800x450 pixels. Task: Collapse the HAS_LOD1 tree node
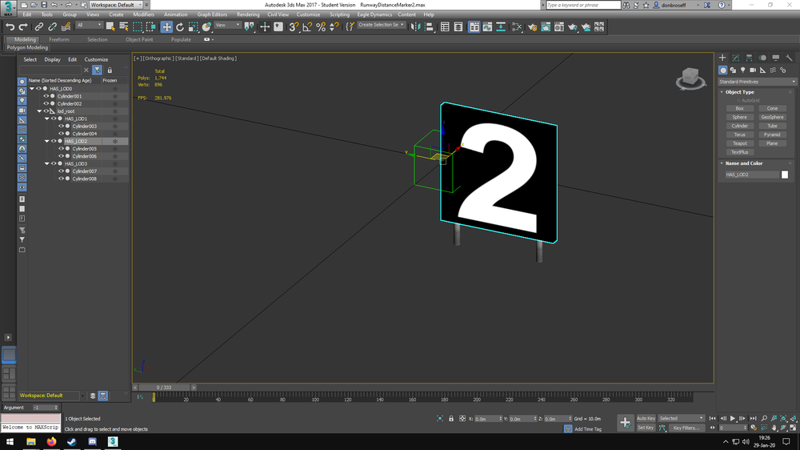tap(47, 119)
